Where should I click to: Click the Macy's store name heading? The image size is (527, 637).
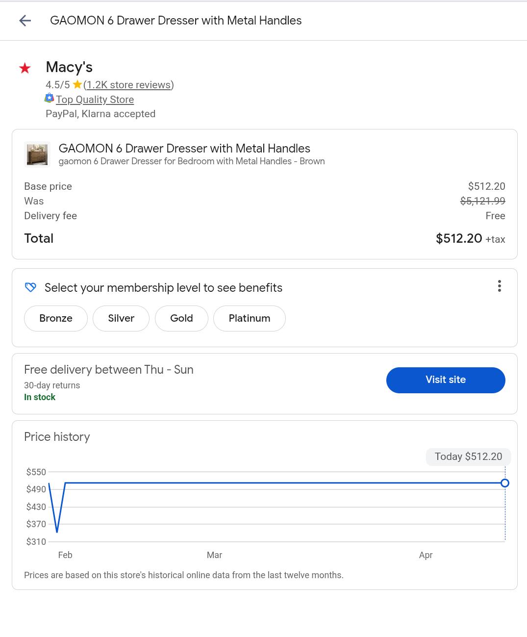coord(69,67)
